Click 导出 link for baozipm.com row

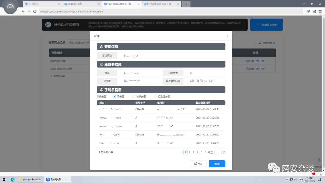coord(260,61)
